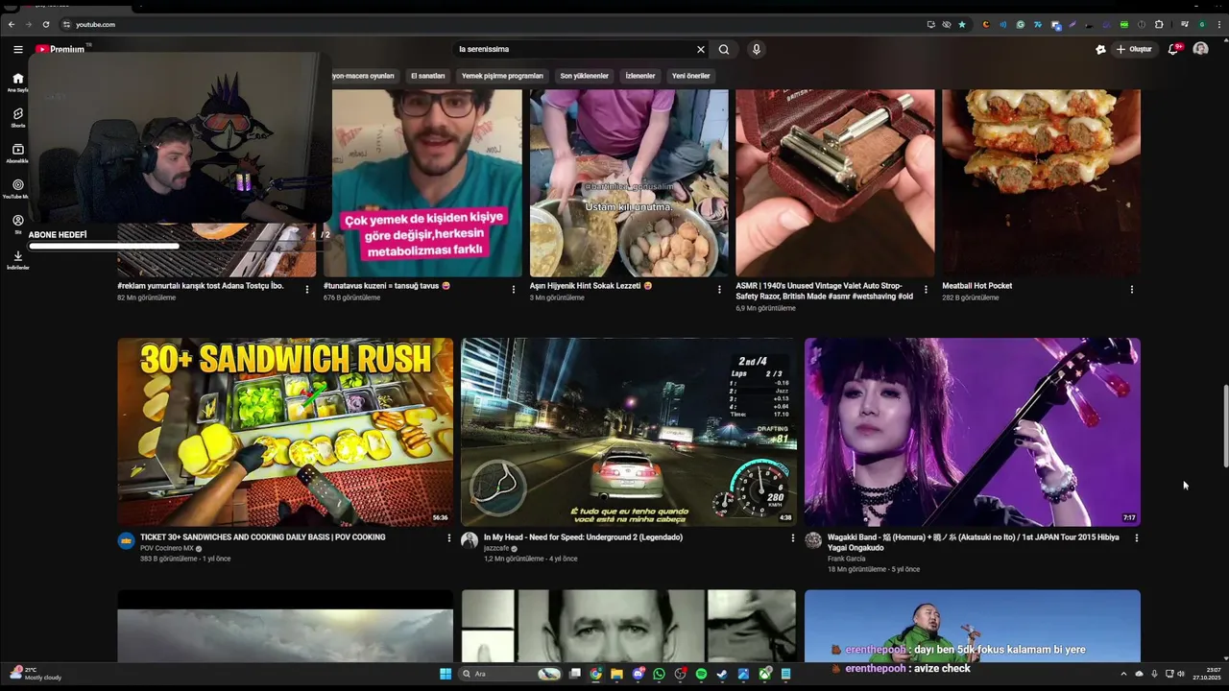The height and width of the screenshot is (691, 1229).
Task: Open POV Cocinero MX channel avatar
Action: (x=126, y=541)
